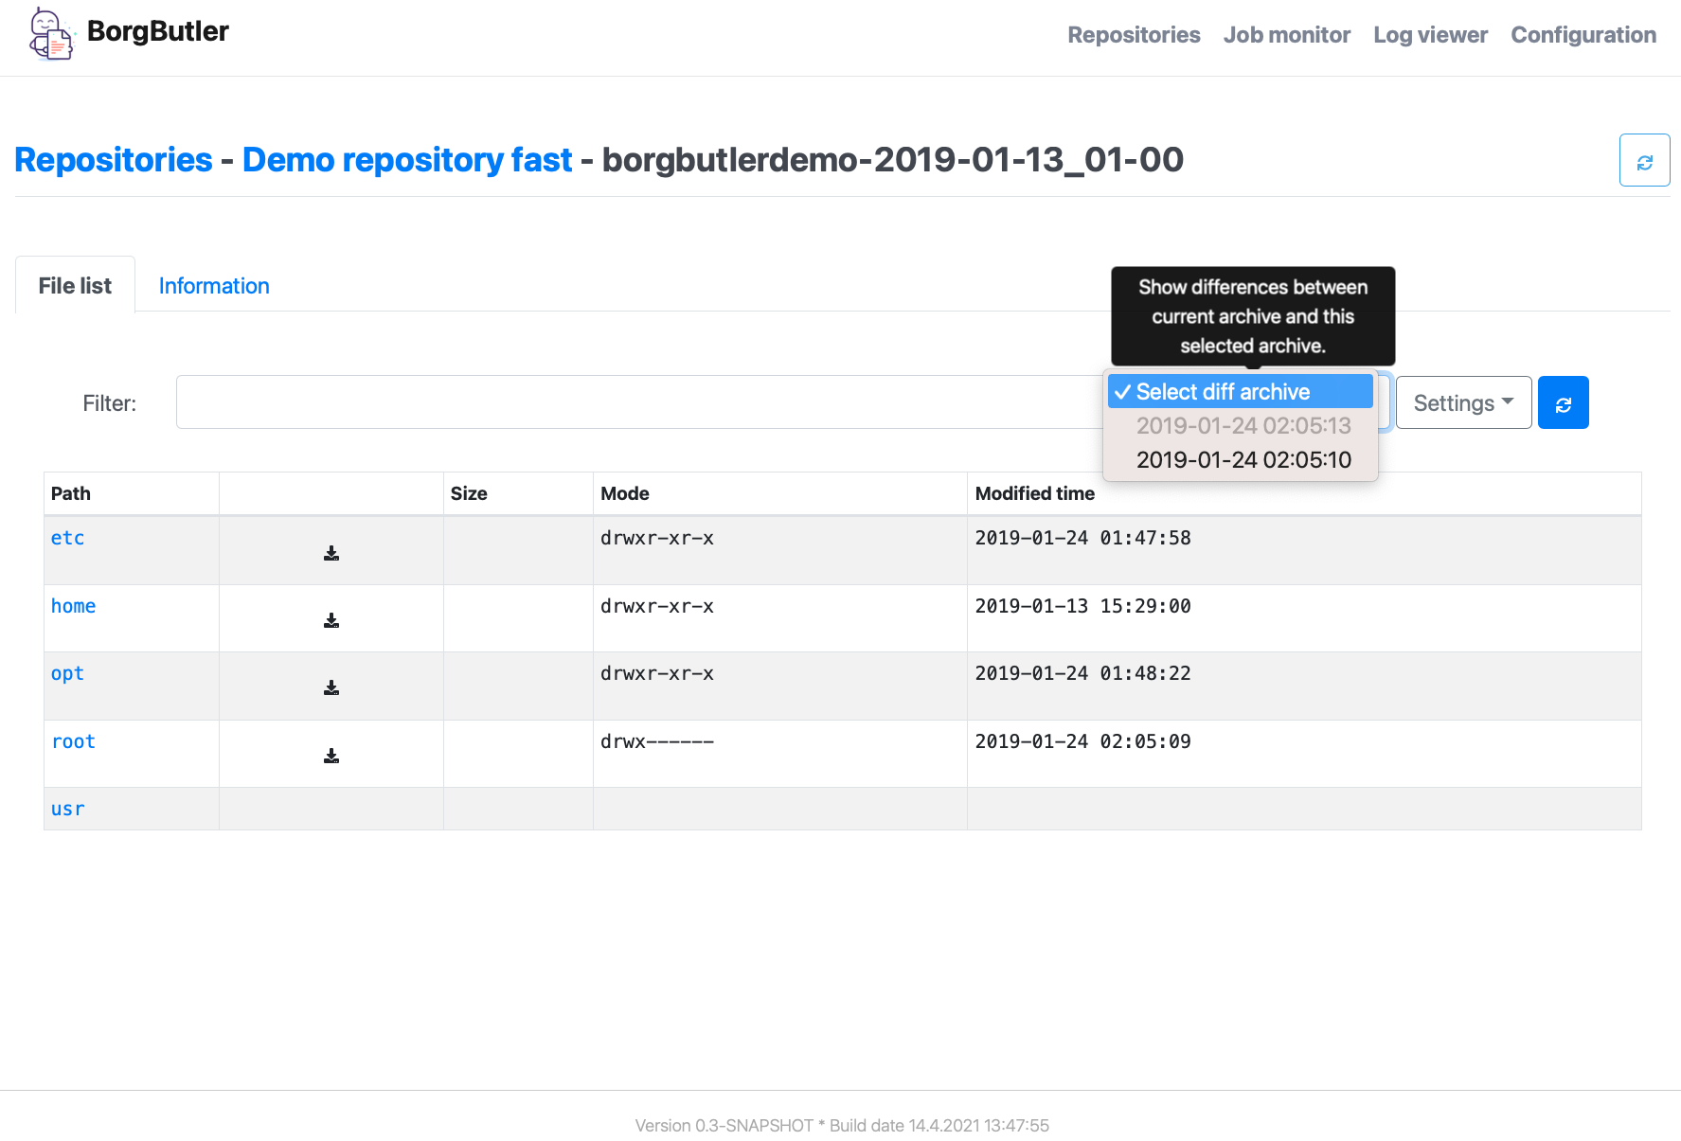Click the version and build date footer text
Viewport: 1681px width, 1141px height.
[x=842, y=1126]
